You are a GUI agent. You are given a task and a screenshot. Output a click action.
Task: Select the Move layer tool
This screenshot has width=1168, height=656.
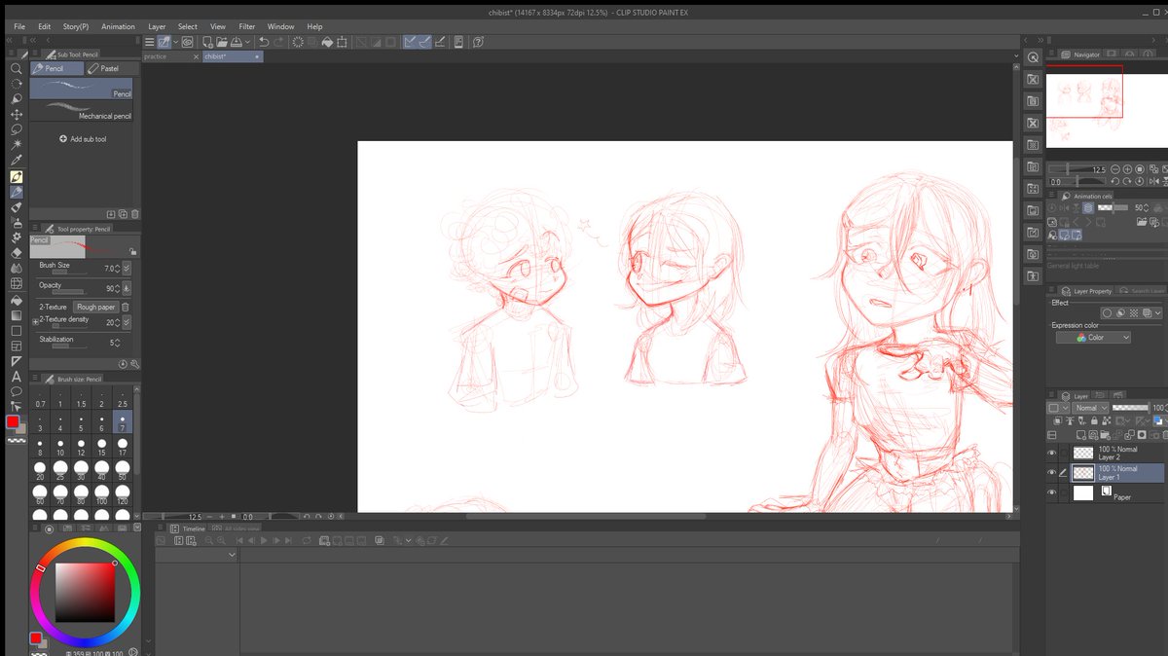pyautogui.click(x=16, y=115)
